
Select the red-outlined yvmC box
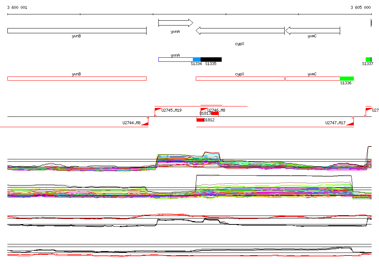pos(312,79)
